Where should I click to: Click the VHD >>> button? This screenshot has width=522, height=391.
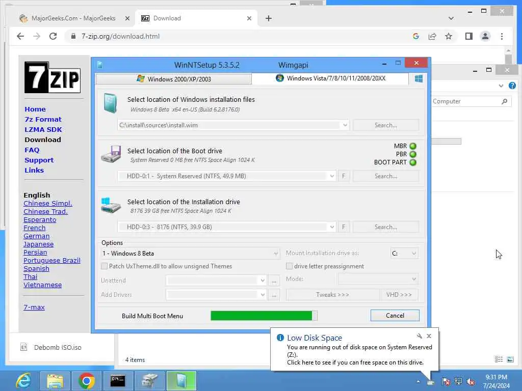[x=399, y=295]
